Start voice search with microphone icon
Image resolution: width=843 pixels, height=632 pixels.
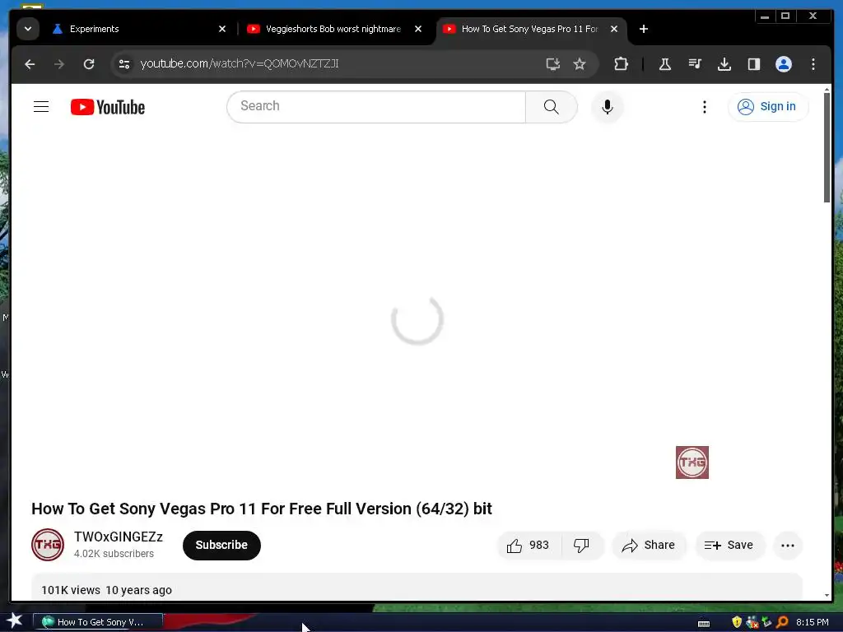pos(607,106)
